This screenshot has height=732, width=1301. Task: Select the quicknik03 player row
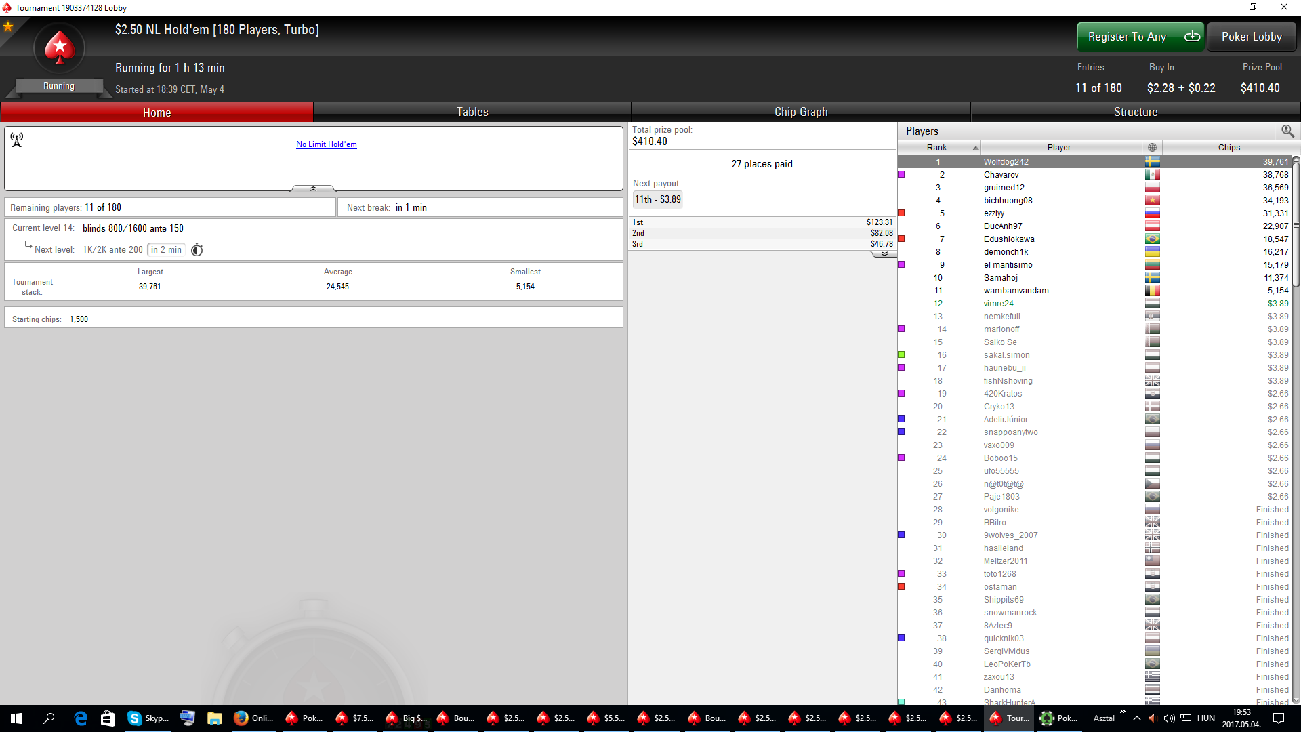click(1094, 638)
